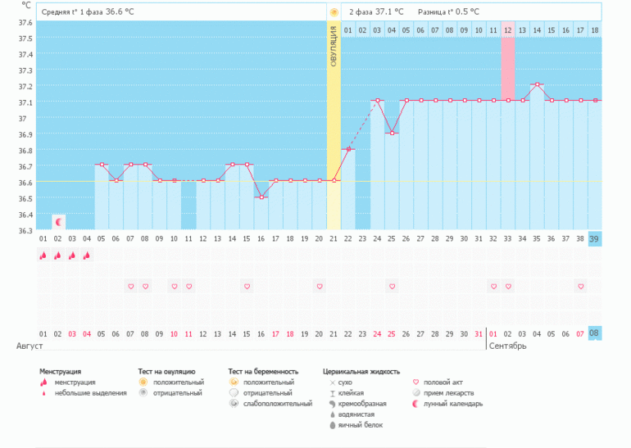
Task: Click the heart icon on cycle day 38
Action: click(580, 287)
